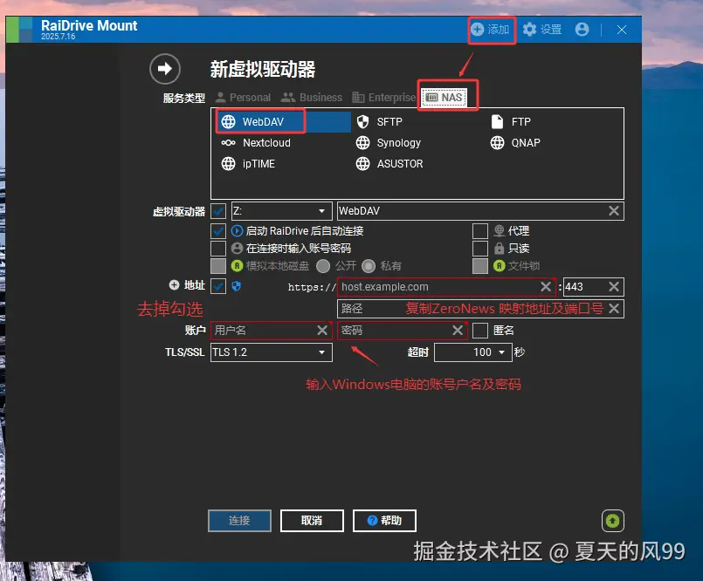Enable the 只读 read-only checkbox
The width and height of the screenshot is (703, 581).
coord(480,248)
